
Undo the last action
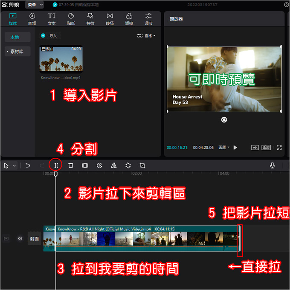pyautogui.click(x=27, y=165)
